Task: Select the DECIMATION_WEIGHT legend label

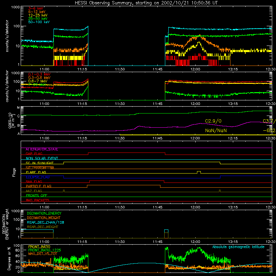Action: pos(44,218)
